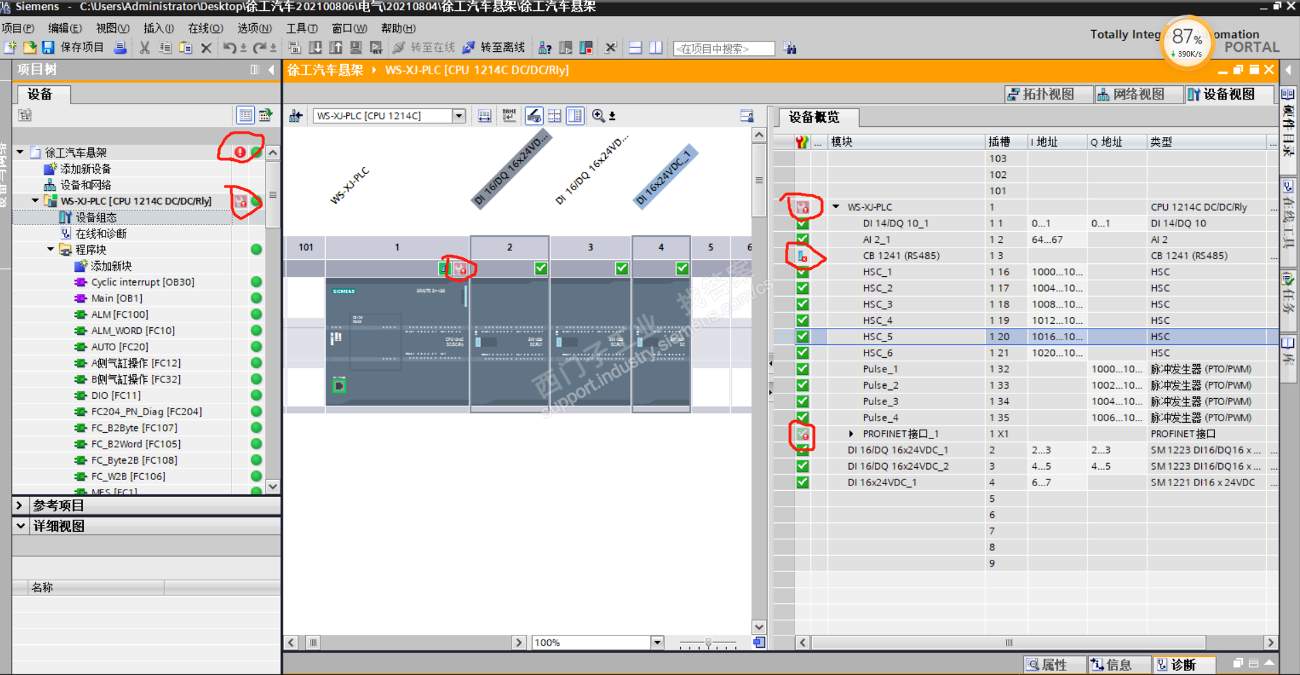1300x675 pixels.
Task: Open the 100% zoom level dropdown
Action: click(x=657, y=642)
